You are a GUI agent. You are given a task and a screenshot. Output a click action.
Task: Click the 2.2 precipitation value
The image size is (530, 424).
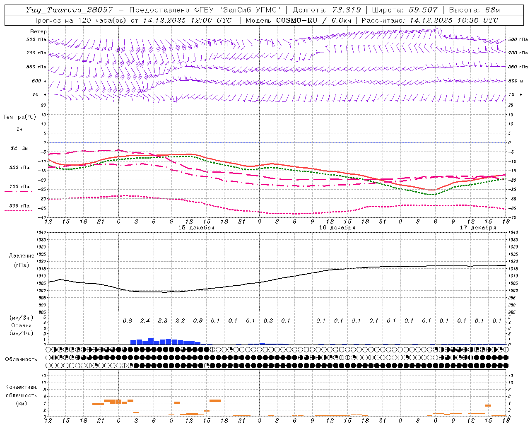[x=180, y=321]
